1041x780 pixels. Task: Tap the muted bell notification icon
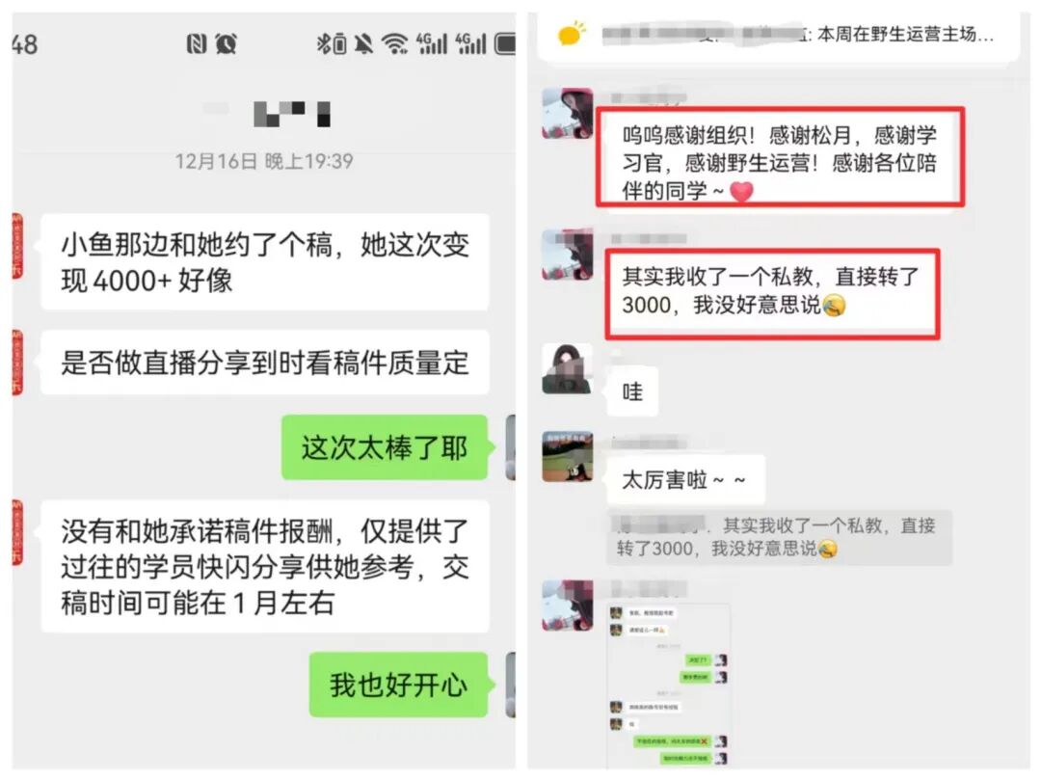click(363, 43)
